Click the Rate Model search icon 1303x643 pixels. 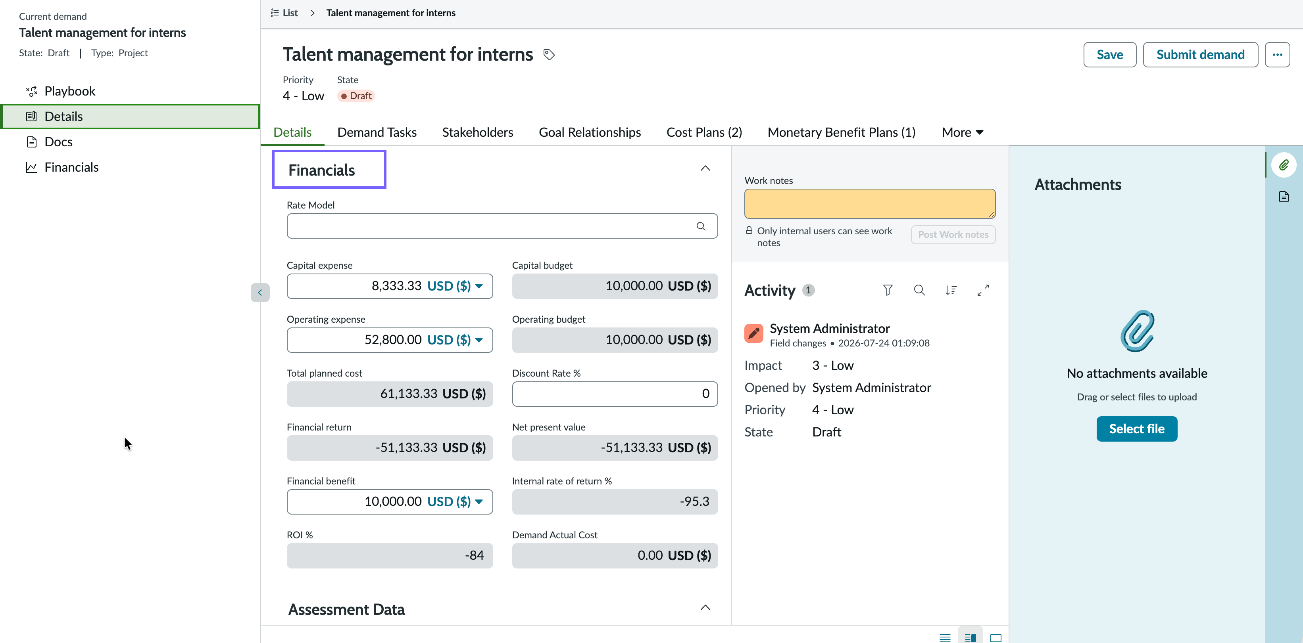click(701, 226)
